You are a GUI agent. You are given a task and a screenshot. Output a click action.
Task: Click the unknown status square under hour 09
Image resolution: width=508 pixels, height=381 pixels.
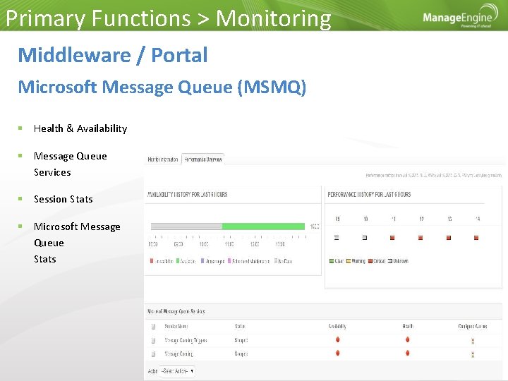(x=337, y=238)
